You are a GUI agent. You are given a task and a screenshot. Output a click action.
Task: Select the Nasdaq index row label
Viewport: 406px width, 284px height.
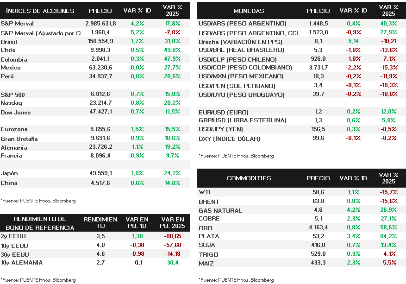tap(11, 103)
